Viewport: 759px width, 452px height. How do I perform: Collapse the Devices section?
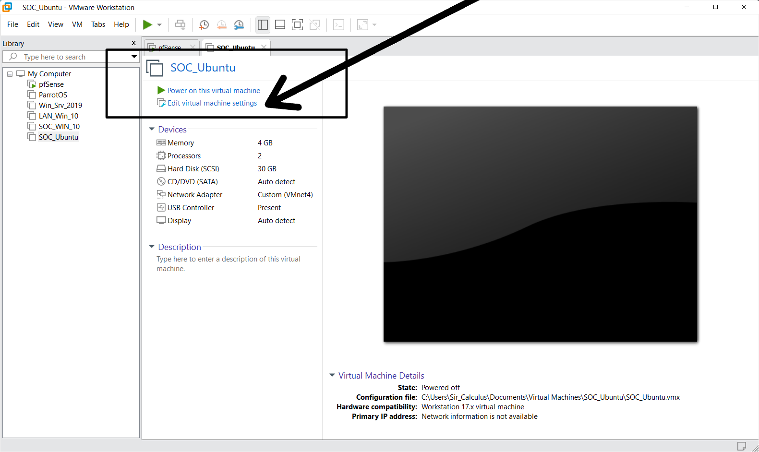pos(152,129)
